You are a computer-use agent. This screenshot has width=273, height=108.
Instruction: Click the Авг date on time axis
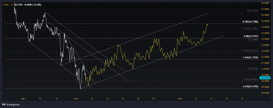(x=23, y=99)
